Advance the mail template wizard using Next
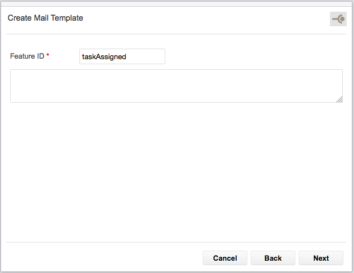Screen dimensions: 354x273 (x=321, y=258)
